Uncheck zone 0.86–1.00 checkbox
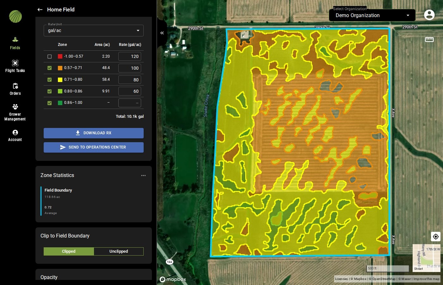Image resolution: width=443 pixels, height=285 pixels. point(49,103)
